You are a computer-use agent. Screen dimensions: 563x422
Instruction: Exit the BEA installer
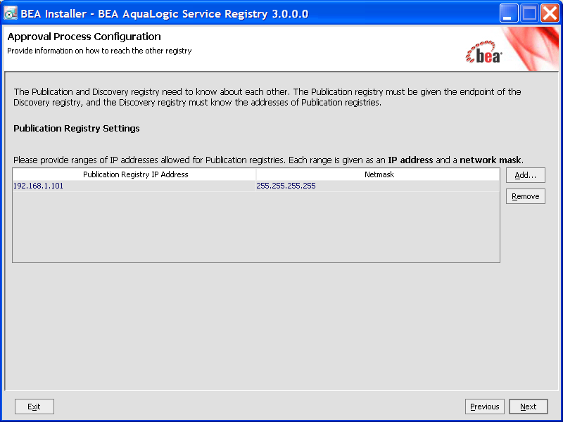pyautogui.click(x=34, y=407)
